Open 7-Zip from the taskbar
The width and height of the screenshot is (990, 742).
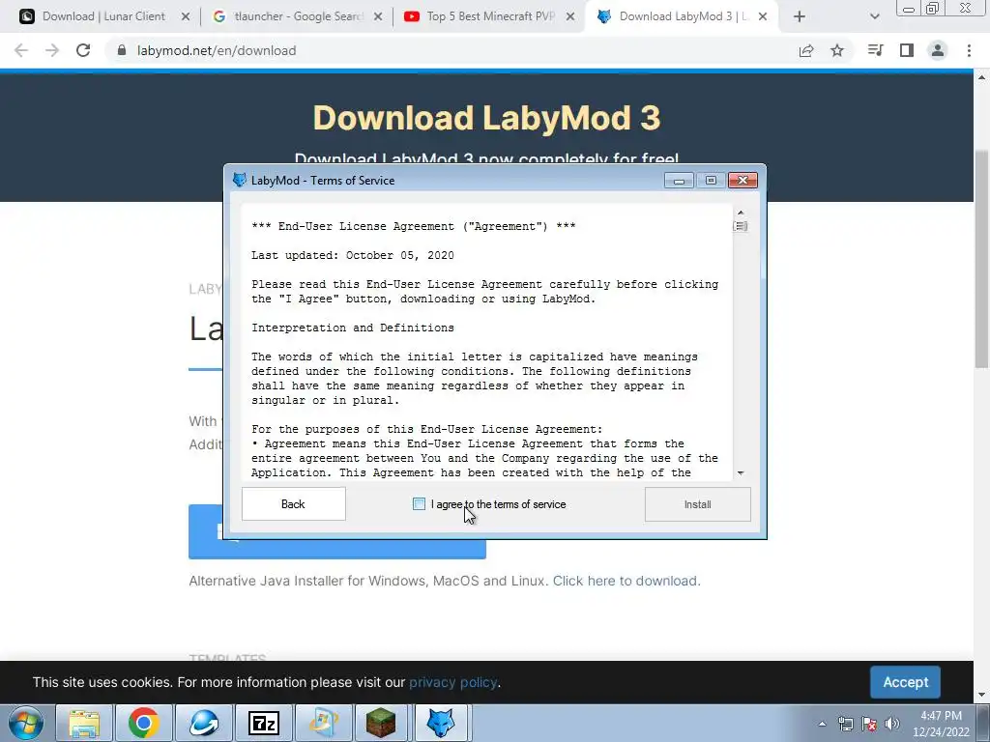tap(263, 723)
